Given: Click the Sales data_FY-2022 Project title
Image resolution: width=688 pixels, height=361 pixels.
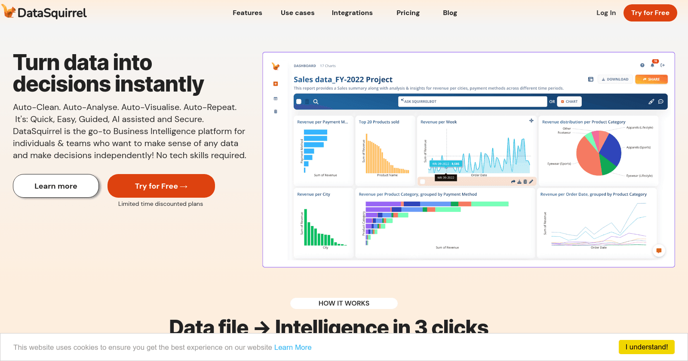Looking at the screenshot, I should (x=343, y=80).
